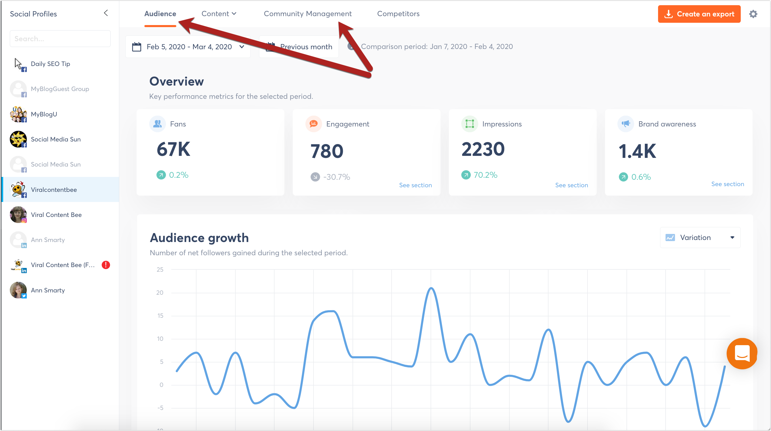This screenshot has width=771, height=431.
Task: Focus the Social Profiles search field
Action: [60, 39]
